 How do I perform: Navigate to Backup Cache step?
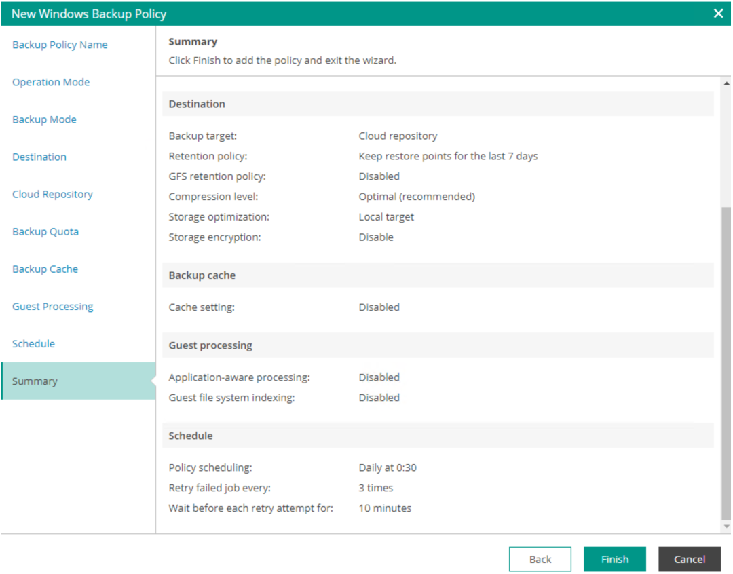click(45, 269)
